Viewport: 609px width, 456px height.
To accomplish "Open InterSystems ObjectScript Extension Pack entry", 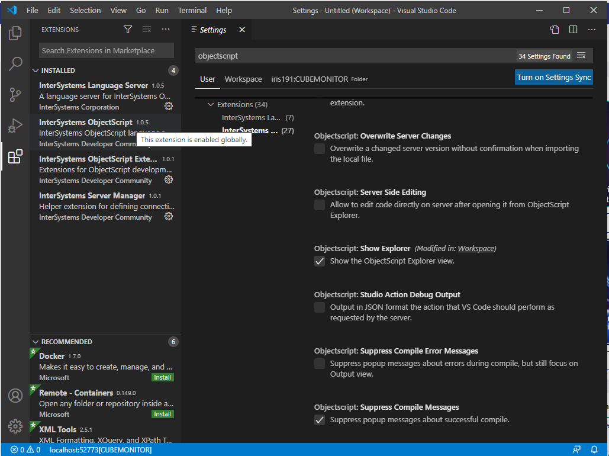I will (x=105, y=169).
